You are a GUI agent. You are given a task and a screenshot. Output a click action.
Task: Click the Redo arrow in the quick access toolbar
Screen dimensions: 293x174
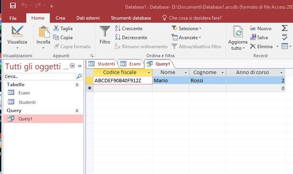coord(38,5)
